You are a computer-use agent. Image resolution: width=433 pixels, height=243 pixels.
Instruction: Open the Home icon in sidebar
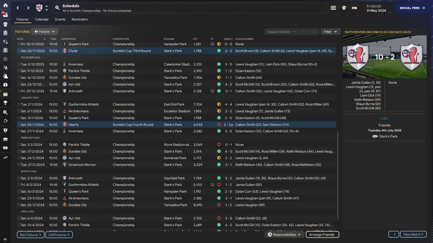tap(5, 5)
